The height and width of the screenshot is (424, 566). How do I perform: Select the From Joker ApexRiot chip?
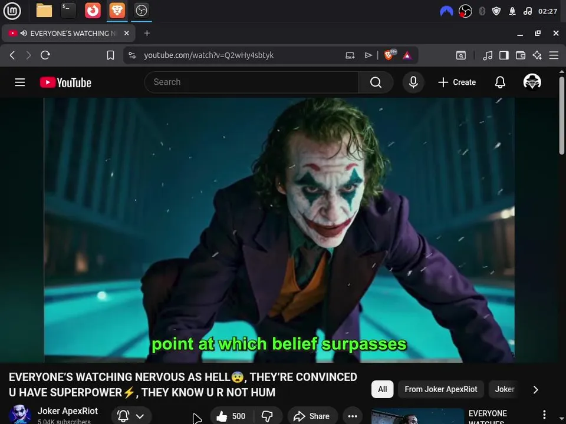click(441, 389)
